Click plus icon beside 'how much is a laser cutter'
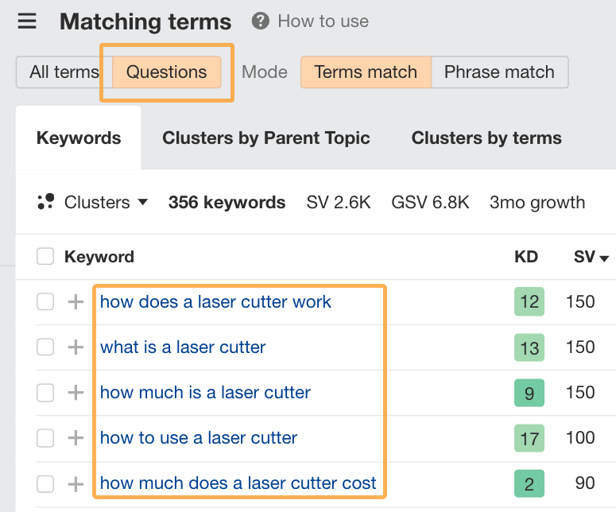 (76, 393)
